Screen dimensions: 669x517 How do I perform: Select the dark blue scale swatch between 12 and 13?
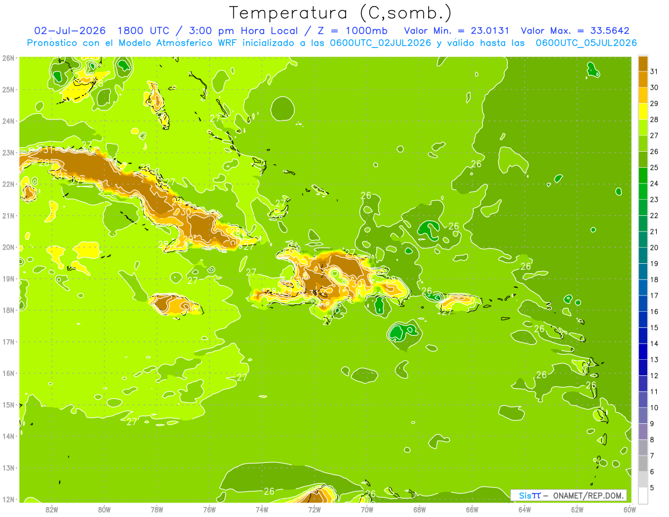point(643,368)
